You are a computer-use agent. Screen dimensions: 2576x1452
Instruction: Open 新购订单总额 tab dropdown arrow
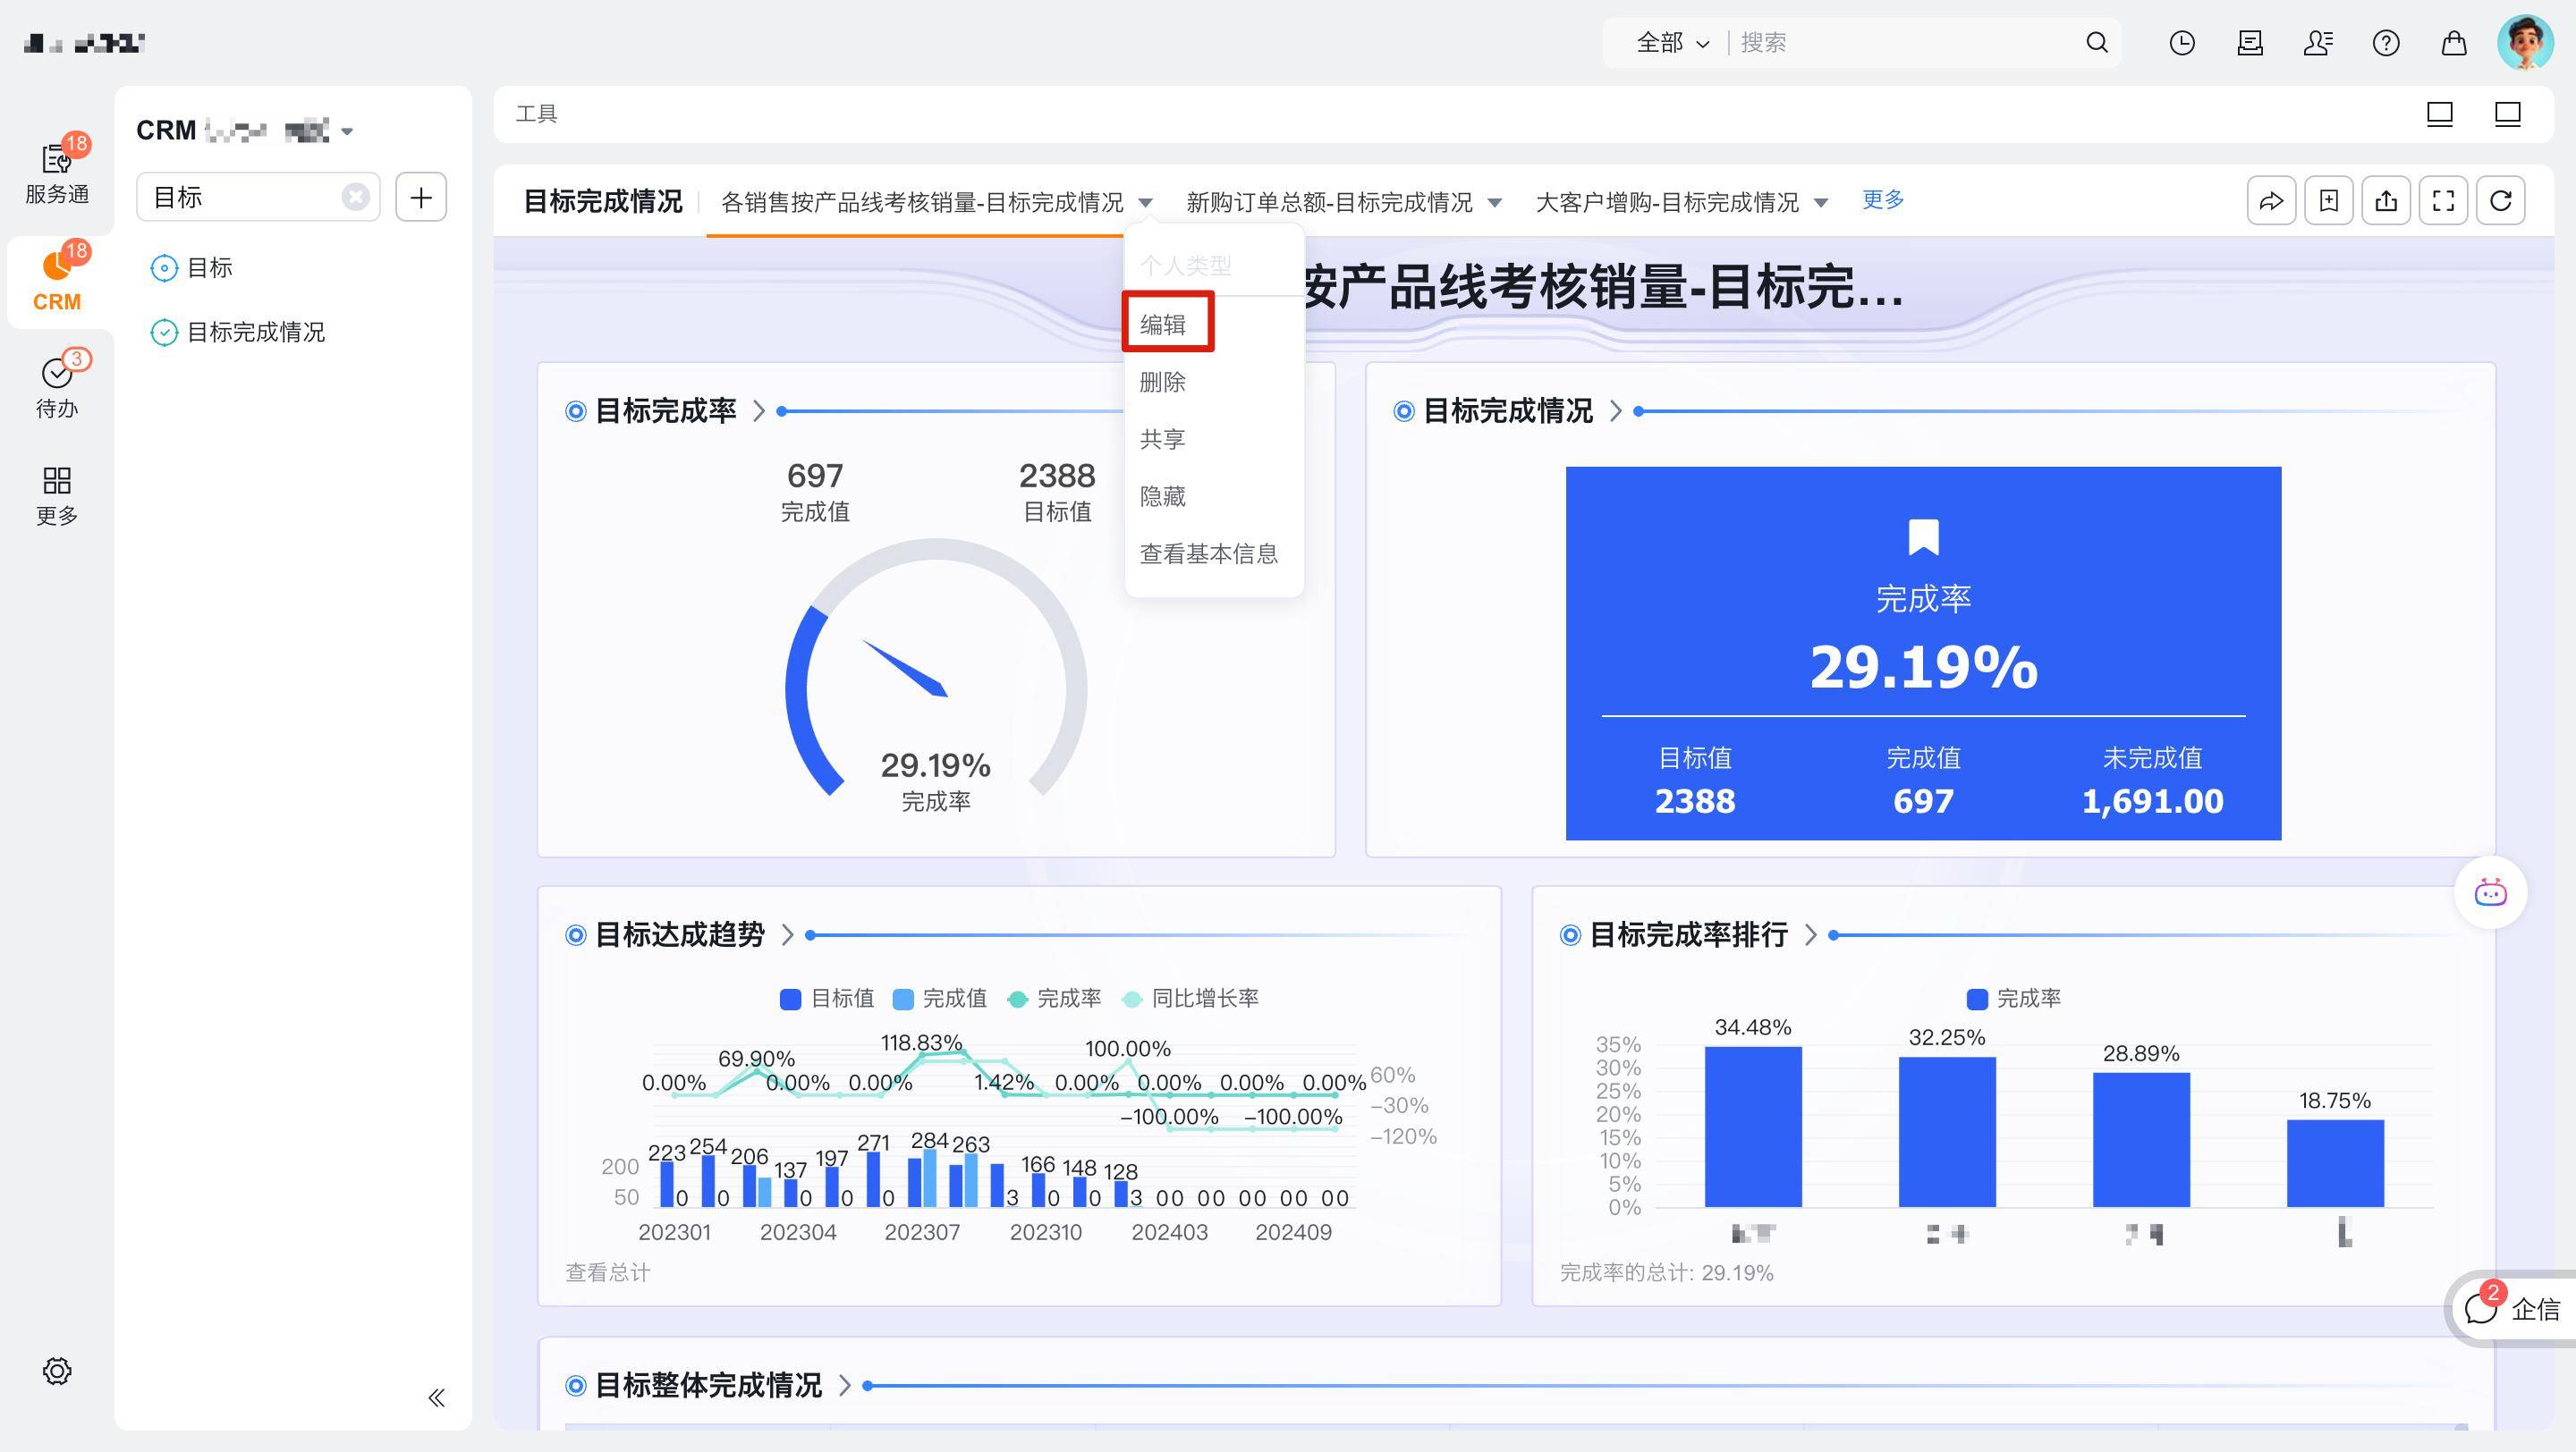click(x=1495, y=203)
